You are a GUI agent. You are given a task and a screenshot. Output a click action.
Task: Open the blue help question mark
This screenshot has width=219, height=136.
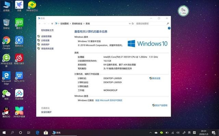[169, 28]
